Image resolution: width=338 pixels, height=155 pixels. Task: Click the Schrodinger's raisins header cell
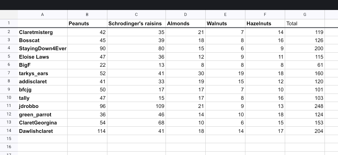[136, 23]
